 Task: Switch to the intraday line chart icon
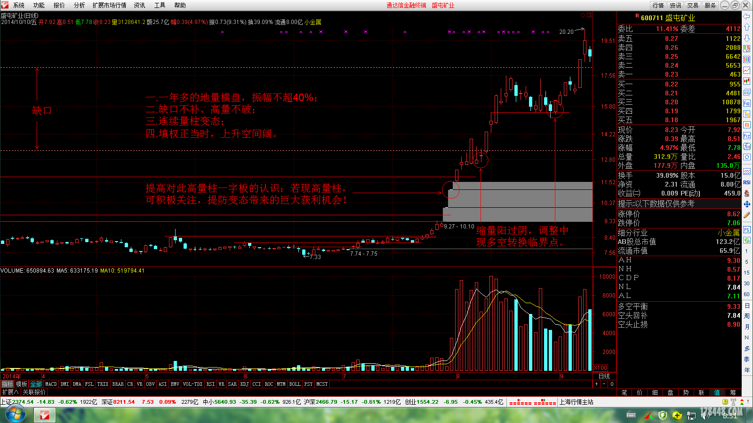point(747,70)
